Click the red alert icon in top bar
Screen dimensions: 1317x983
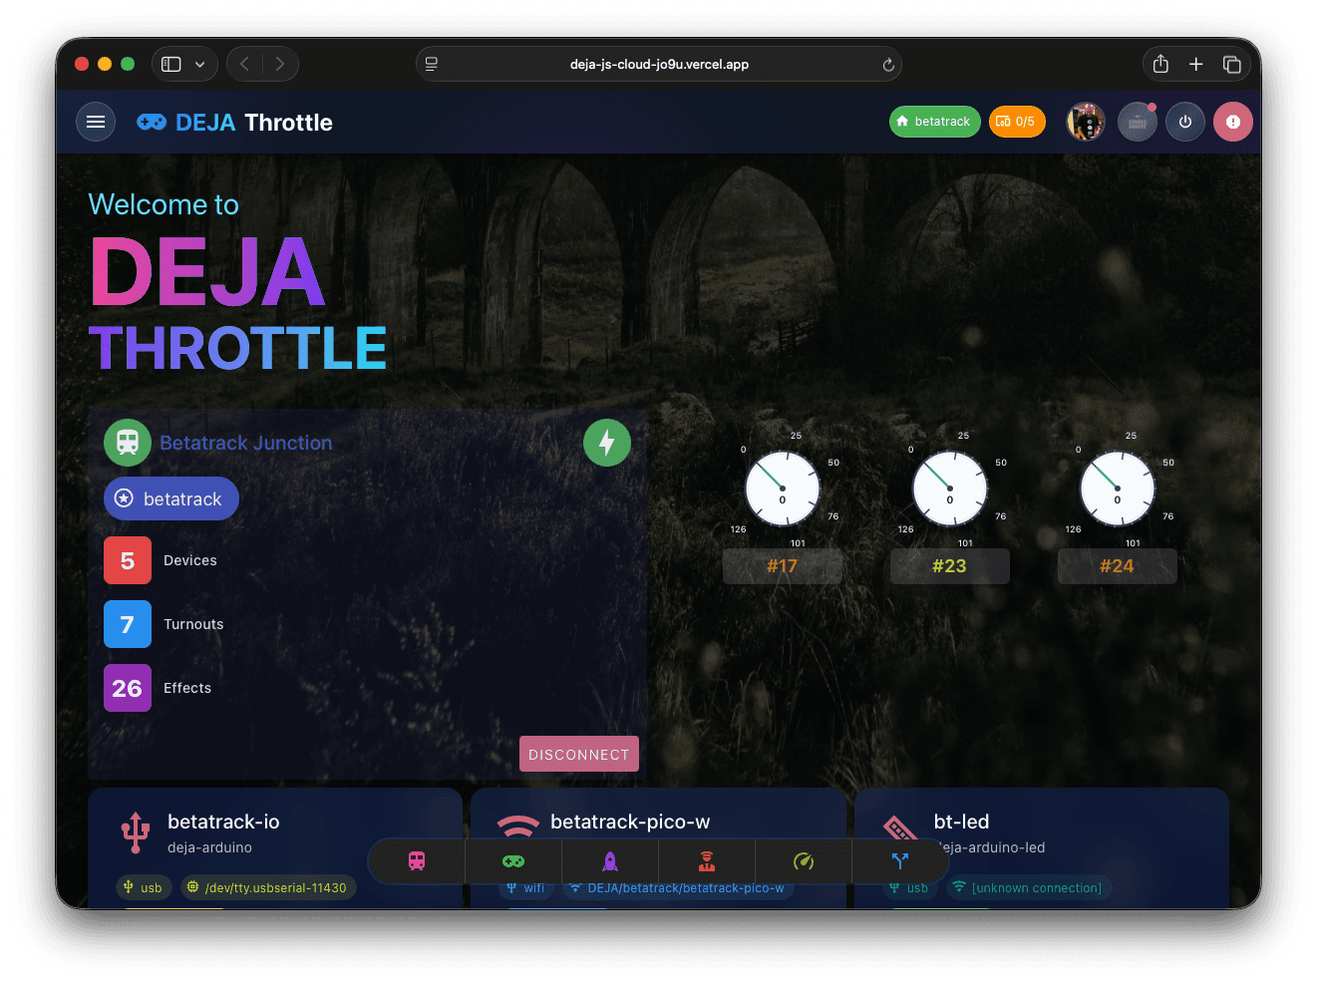[1233, 121]
